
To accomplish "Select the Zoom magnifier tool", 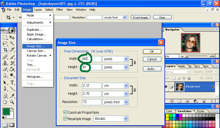I will [x=12, y=102].
